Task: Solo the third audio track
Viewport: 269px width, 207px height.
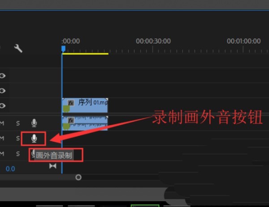Action: [18, 154]
